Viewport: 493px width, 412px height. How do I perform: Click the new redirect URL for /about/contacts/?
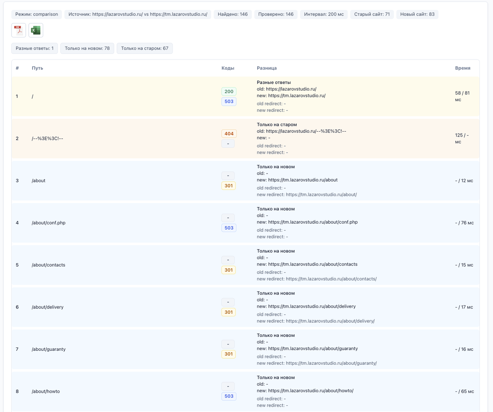click(331, 279)
